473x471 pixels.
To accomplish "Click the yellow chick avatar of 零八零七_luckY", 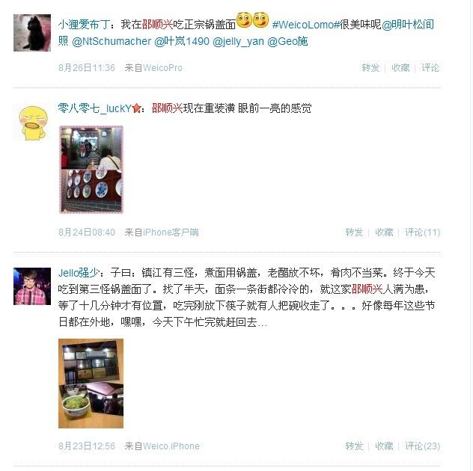I will 33,123.
